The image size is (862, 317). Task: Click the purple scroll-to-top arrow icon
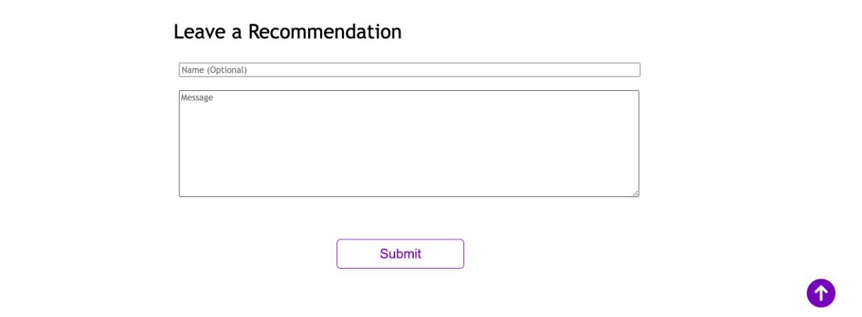[x=821, y=293]
